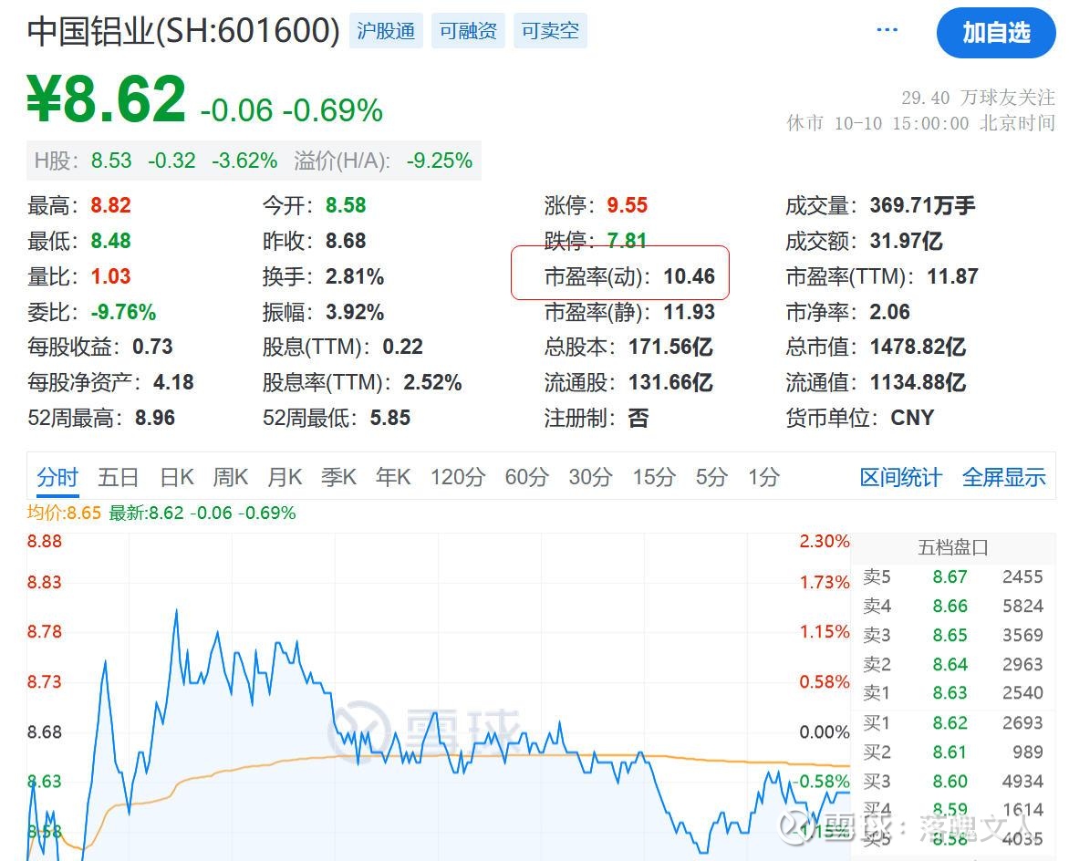The width and height of the screenshot is (1069, 861).
Task: Click the 8.88 price axis label
Action: [x=45, y=541]
